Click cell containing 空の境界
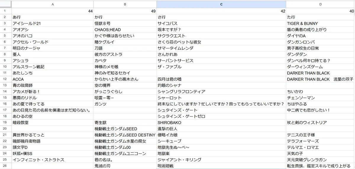The width and height of the screenshot is (355, 169). pos(125,86)
